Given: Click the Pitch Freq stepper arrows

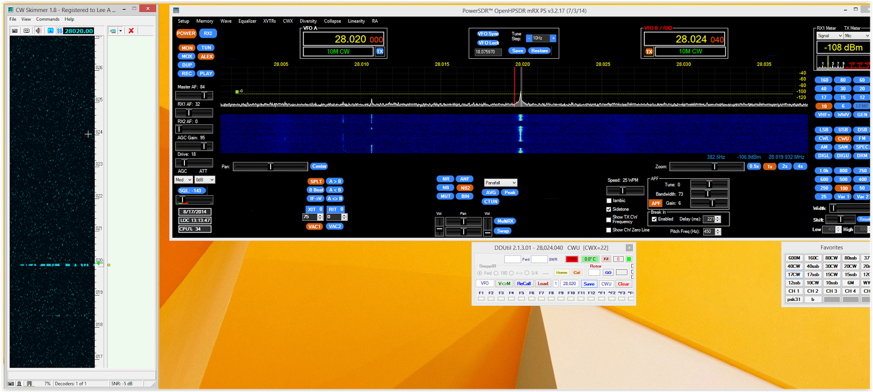Looking at the screenshot, I should 718,232.
